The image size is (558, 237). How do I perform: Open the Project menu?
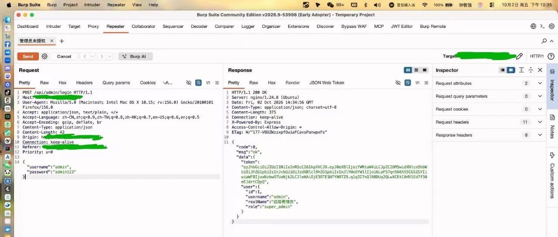coord(70,5)
